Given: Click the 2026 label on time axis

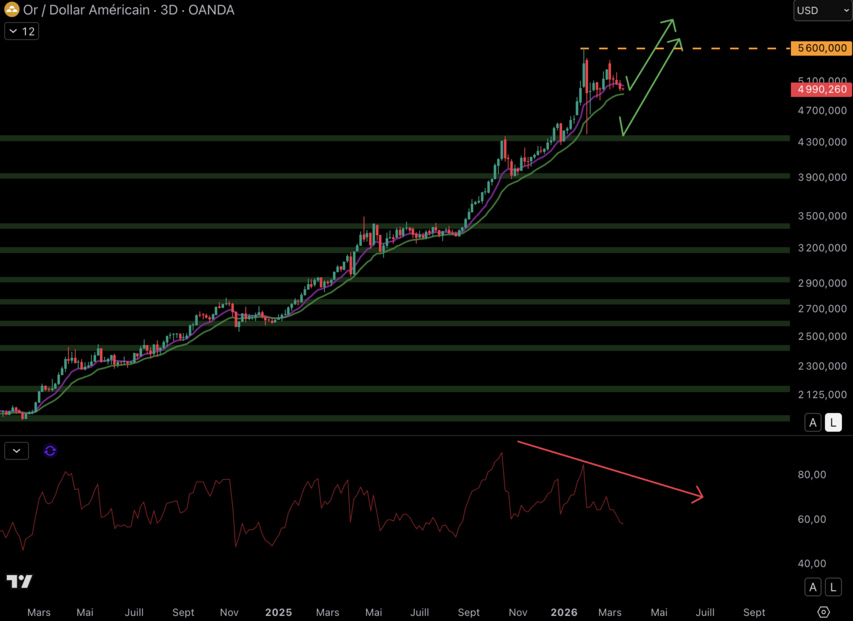Looking at the screenshot, I should [x=564, y=612].
